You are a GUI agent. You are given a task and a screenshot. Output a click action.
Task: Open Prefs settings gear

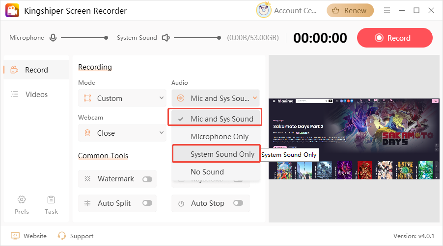[22, 200]
